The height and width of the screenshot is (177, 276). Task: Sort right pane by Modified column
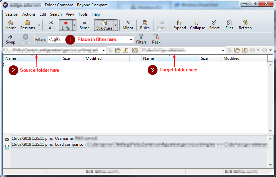pos(244,58)
